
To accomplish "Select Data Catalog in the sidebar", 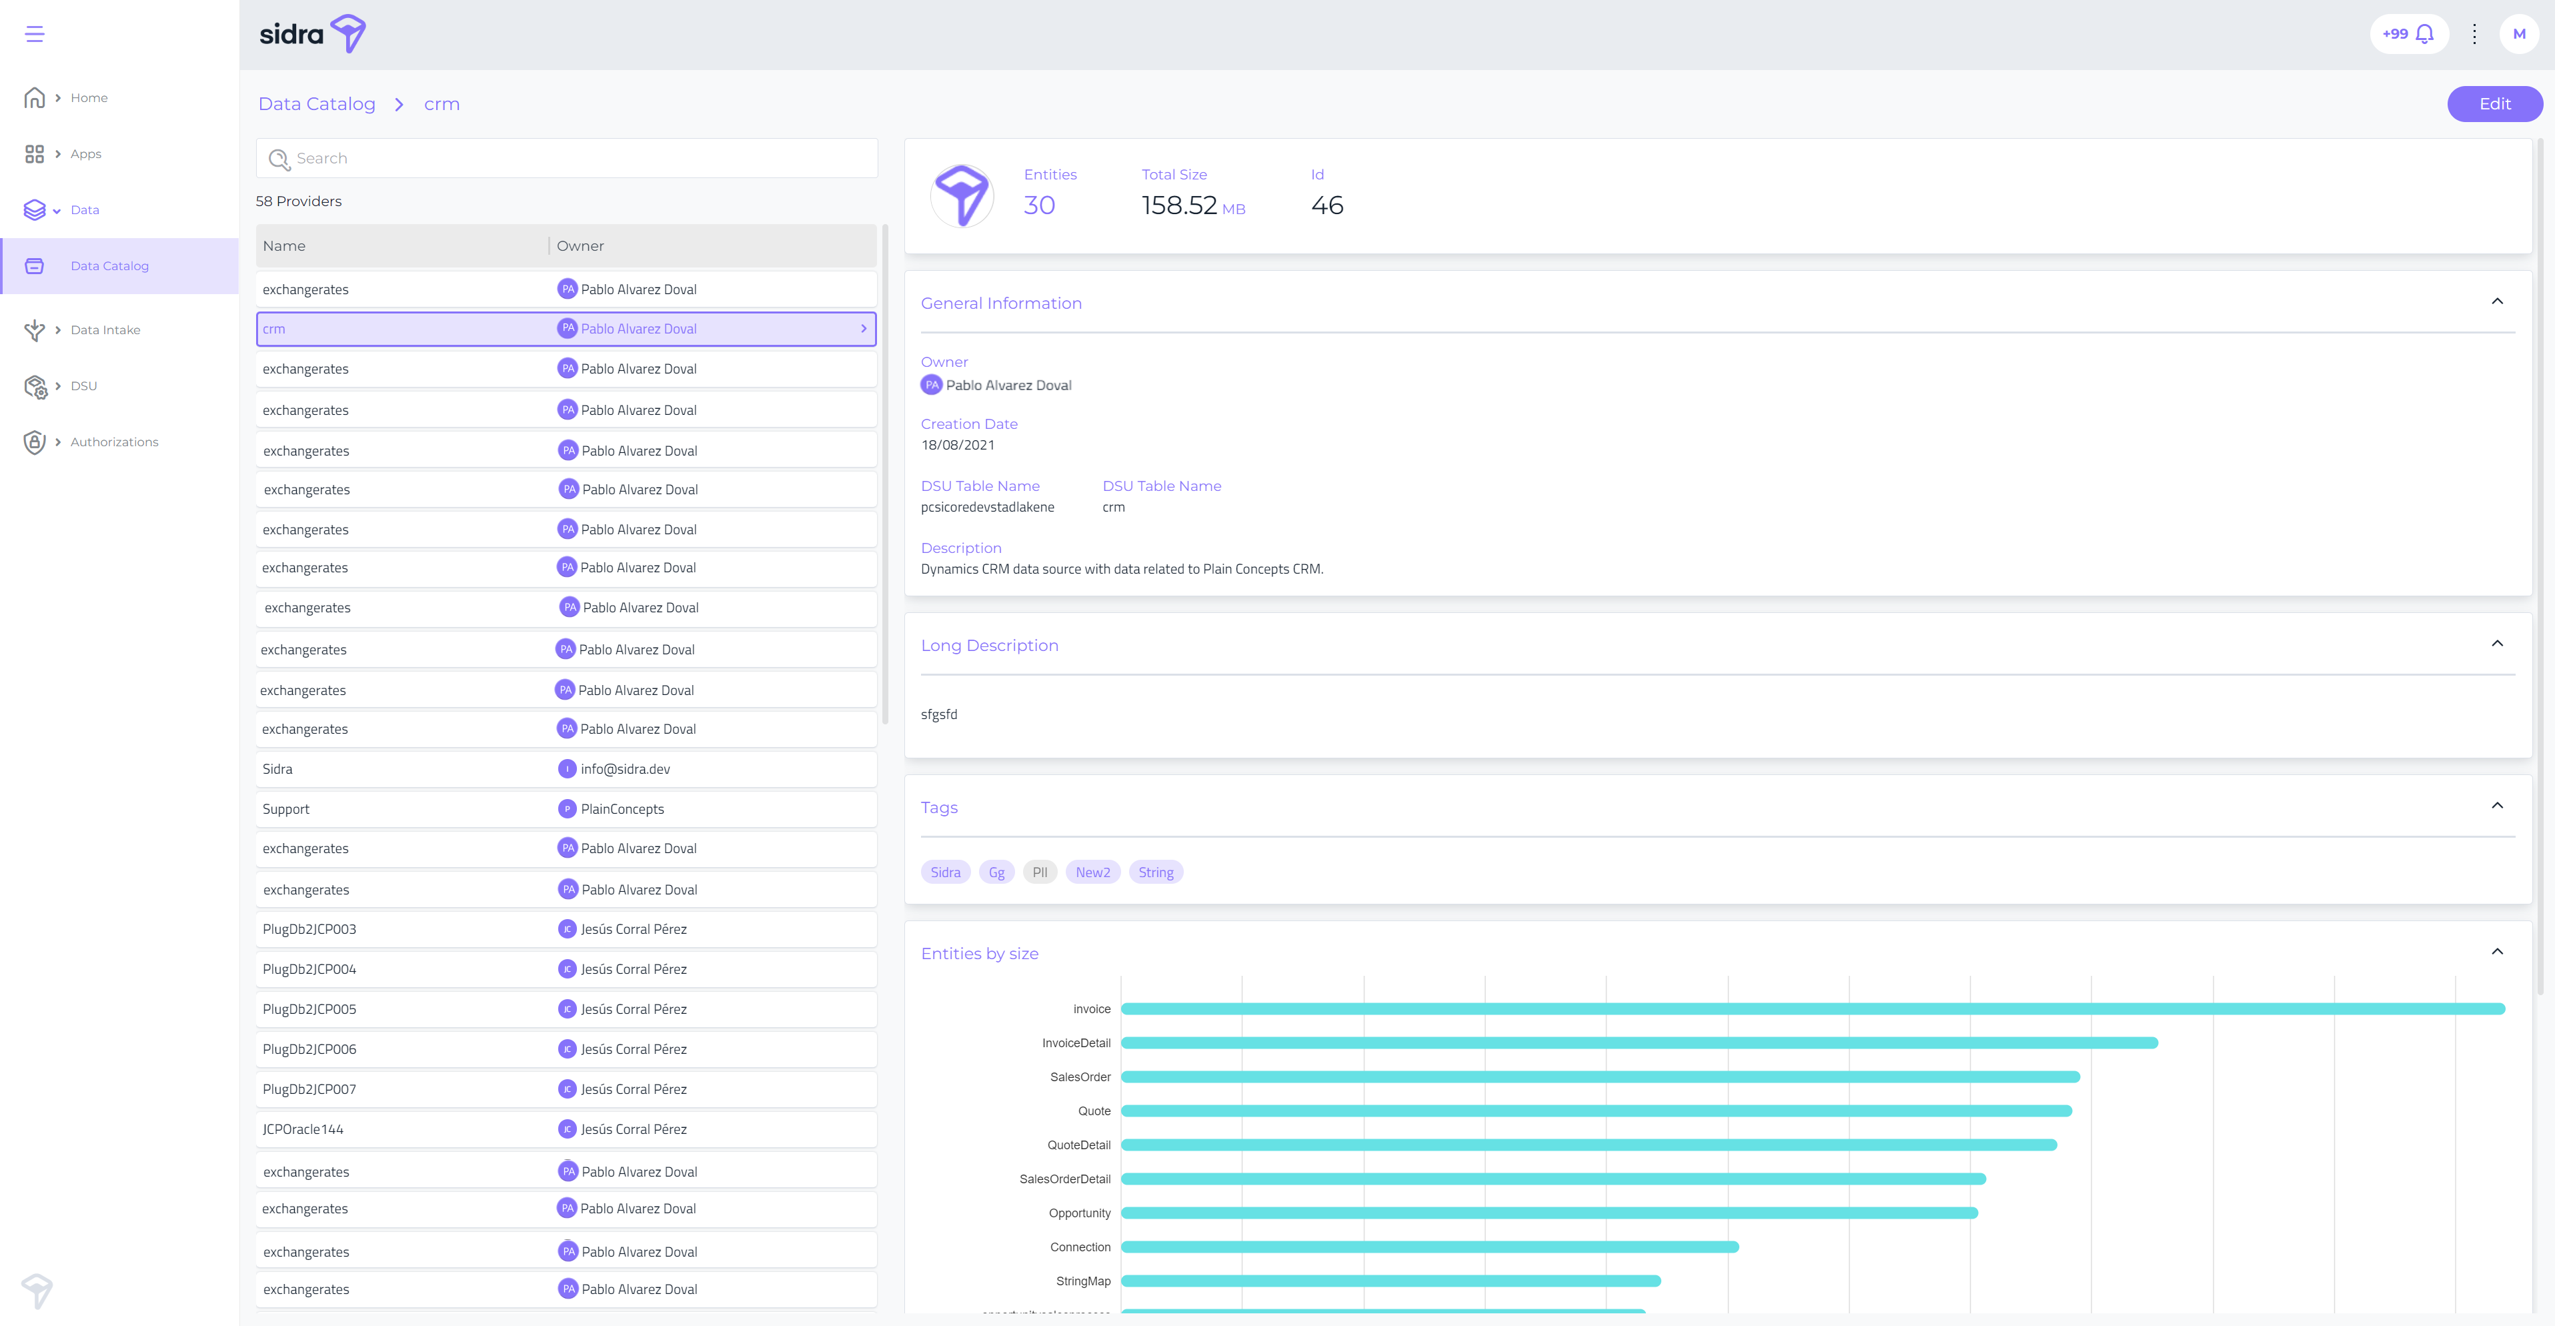I will [109, 265].
